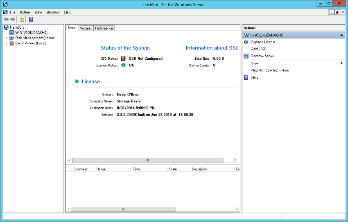Switch to the Volumes tab
Screen dimensions: 348x222
tap(86, 28)
